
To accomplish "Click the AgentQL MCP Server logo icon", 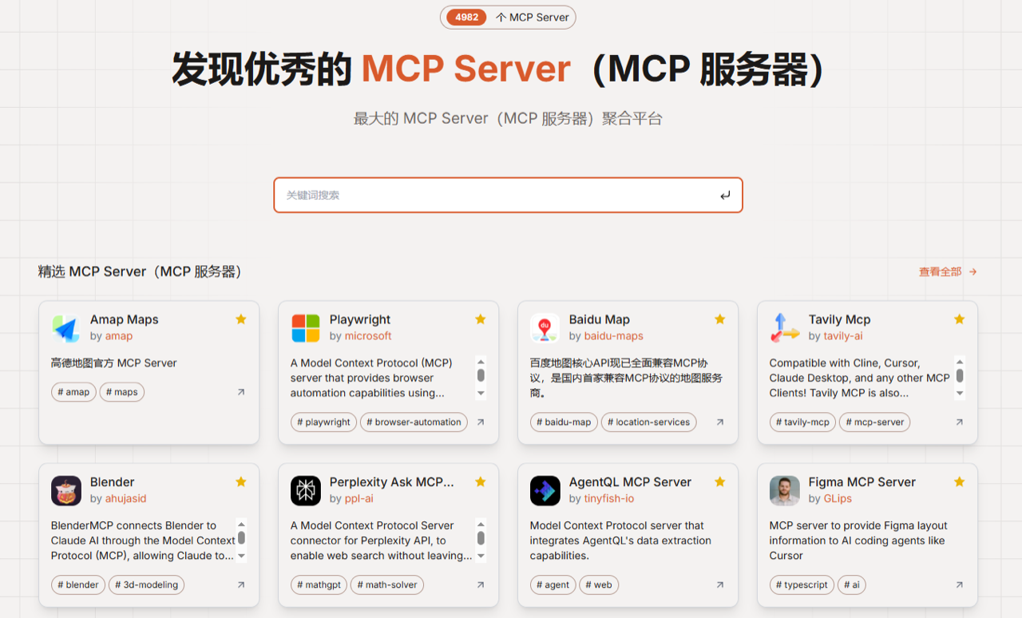I will coord(545,491).
